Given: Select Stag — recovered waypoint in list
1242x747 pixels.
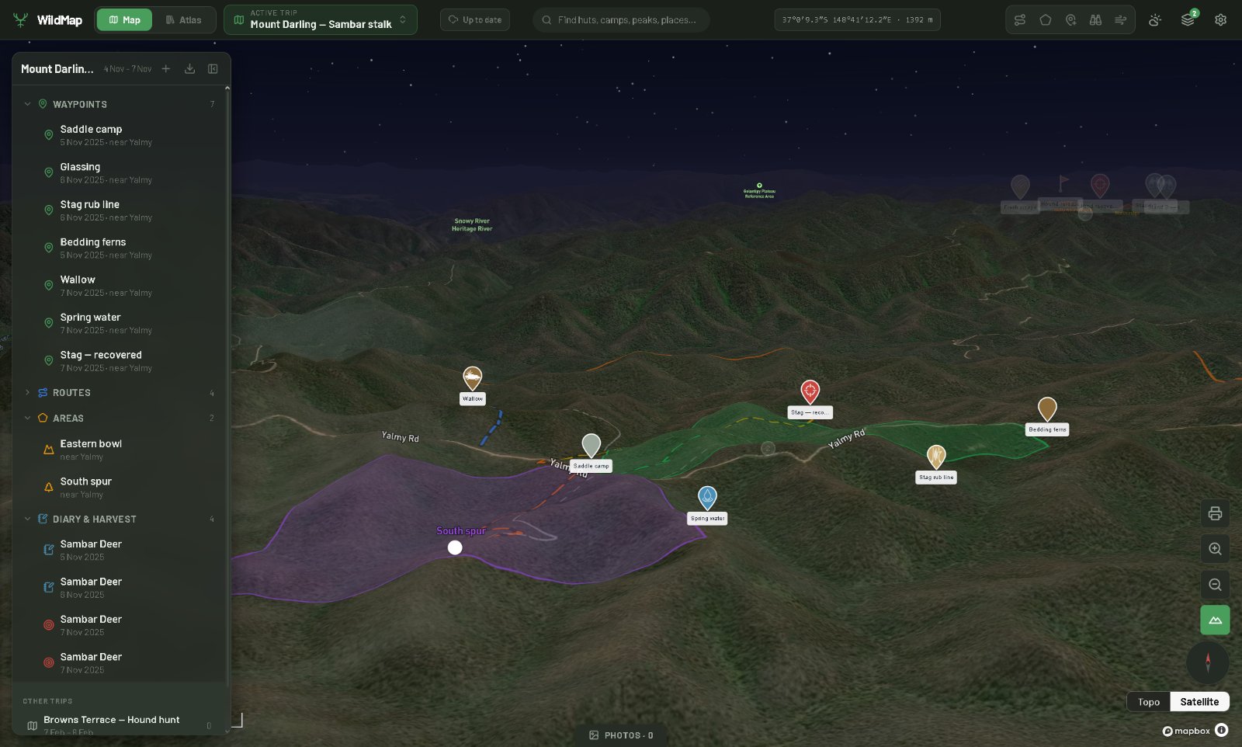Looking at the screenshot, I should [x=120, y=361].
